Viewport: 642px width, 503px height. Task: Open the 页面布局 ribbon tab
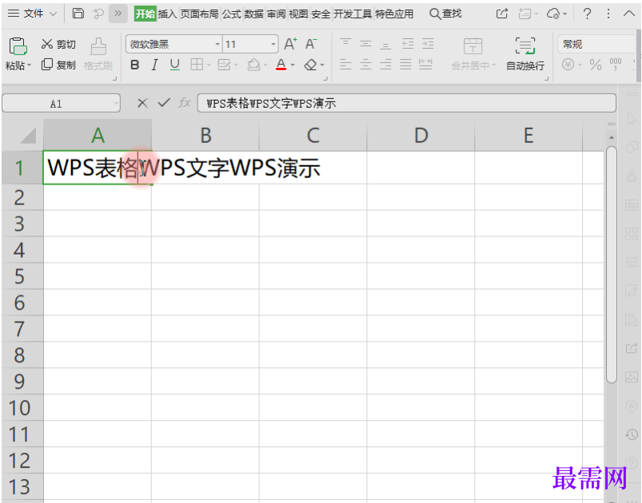[199, 14]
